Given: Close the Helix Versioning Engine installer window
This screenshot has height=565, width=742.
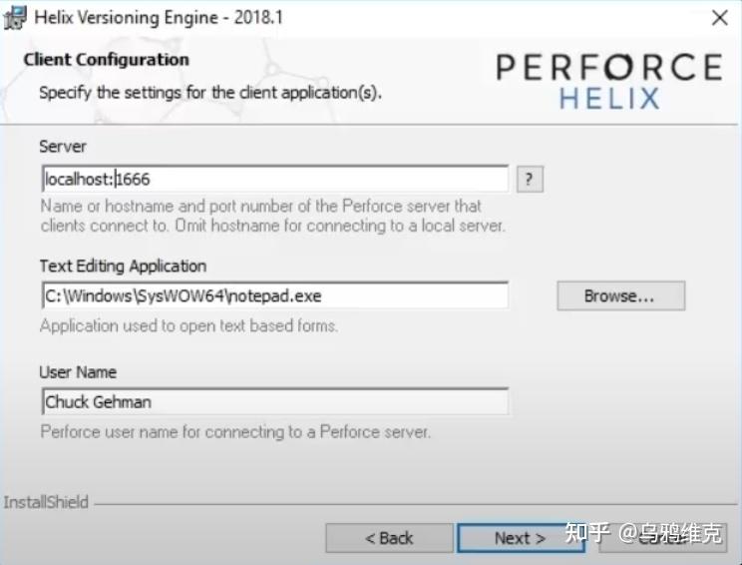Looking at the screenshot, I should pyautogui.click(x=718, y=17).
